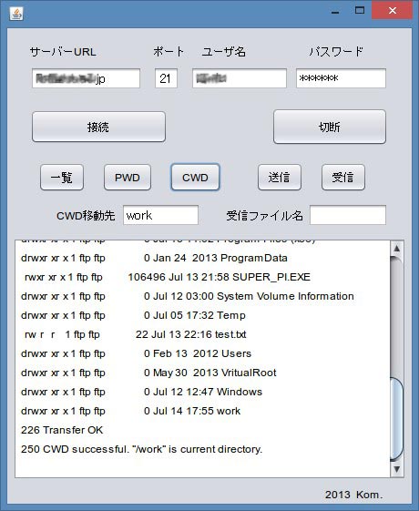The height and width of the screenshot is (511, 419).
Task: Click the work directory line
Action: [130, 411]
